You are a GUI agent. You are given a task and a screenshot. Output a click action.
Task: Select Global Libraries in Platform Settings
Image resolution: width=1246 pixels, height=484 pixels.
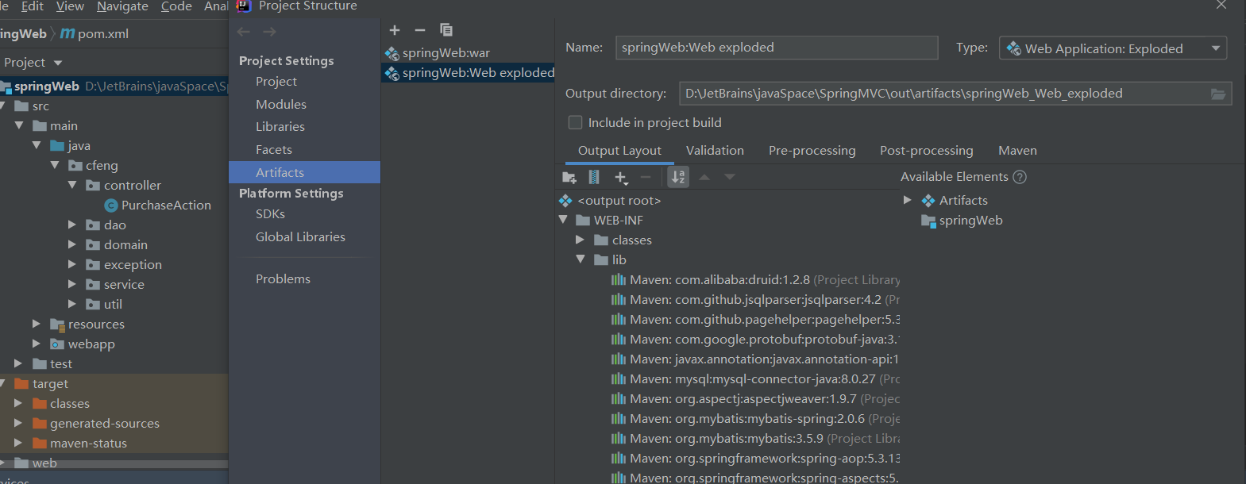click(300, 237)
